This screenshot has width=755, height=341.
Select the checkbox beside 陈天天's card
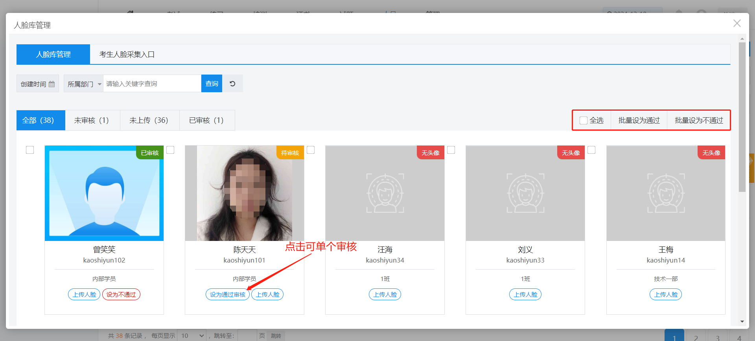[x=170, y=150]
